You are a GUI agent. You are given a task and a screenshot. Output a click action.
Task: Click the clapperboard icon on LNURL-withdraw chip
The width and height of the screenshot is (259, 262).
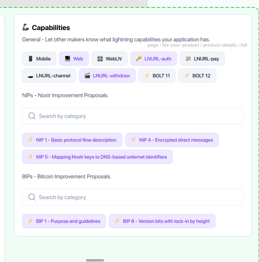tap(87, 76)
